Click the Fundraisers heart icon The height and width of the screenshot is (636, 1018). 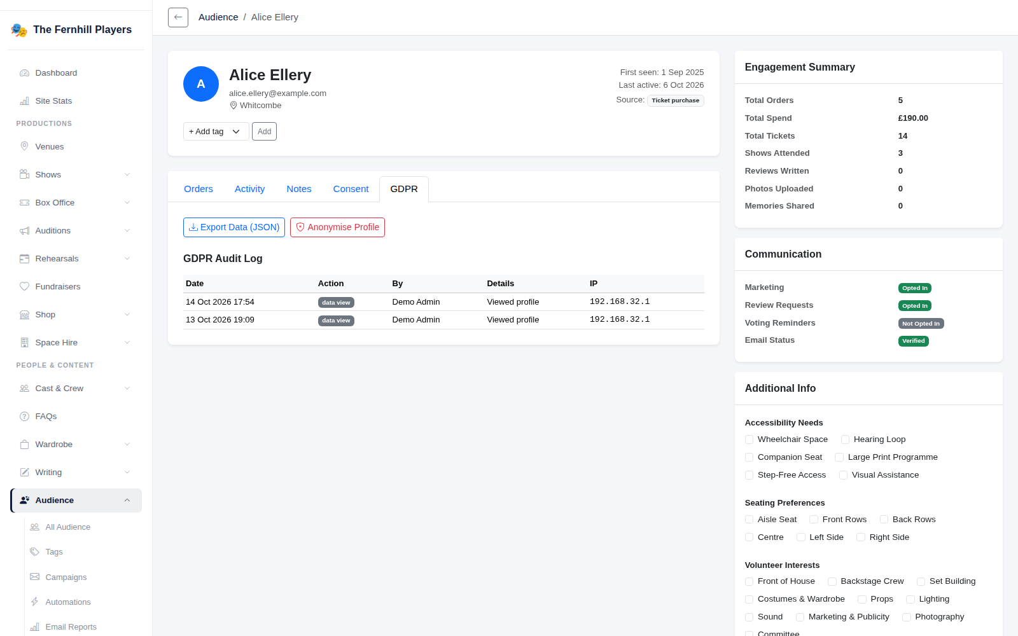point(24,286)
